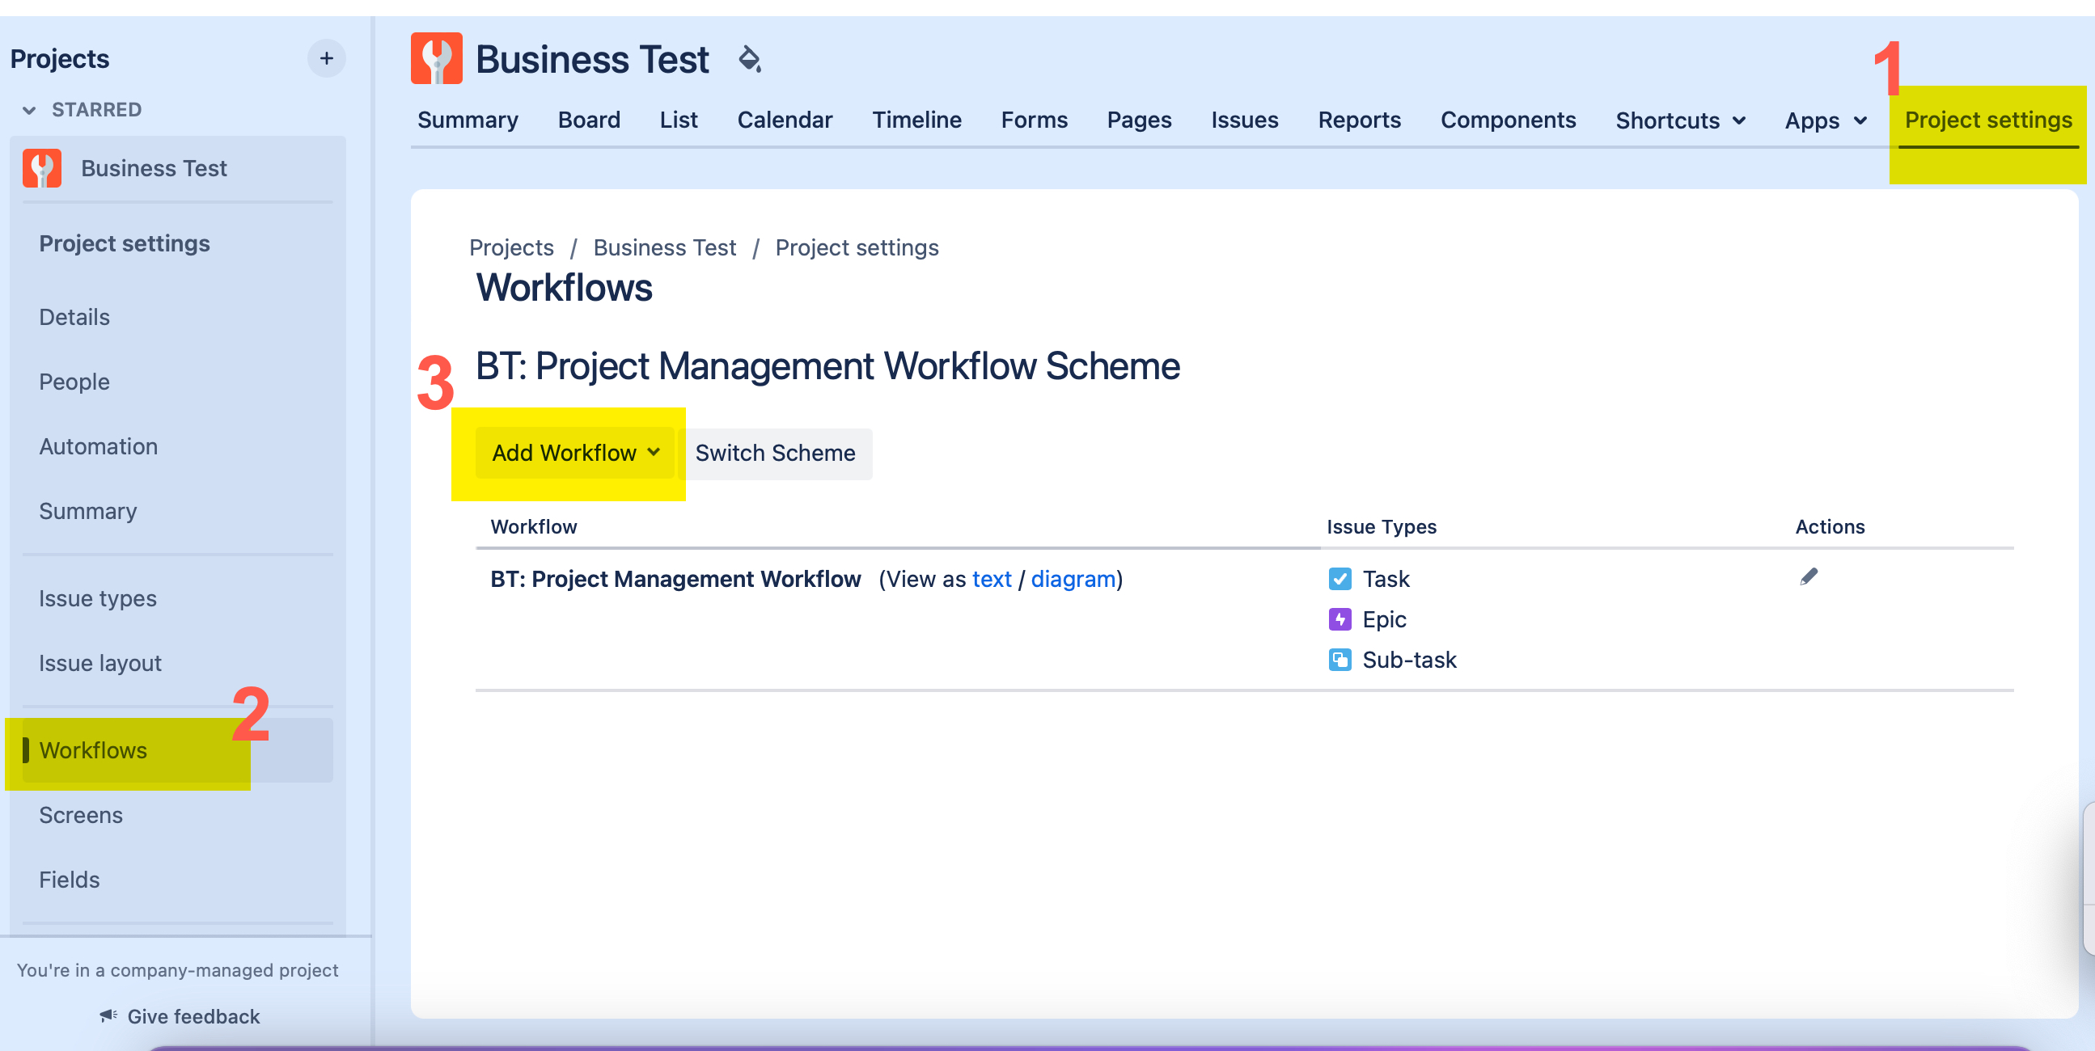Expand the Shortcuts menu
This screenshot has height=1051, width=2095.
[1678, 120]
